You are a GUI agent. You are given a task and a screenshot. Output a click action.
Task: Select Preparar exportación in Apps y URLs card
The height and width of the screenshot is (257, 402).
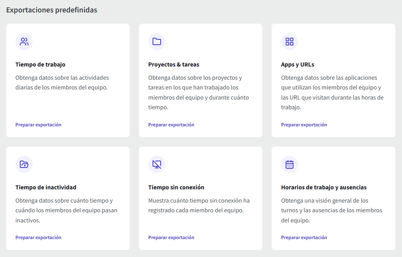(x=304, y=125)
